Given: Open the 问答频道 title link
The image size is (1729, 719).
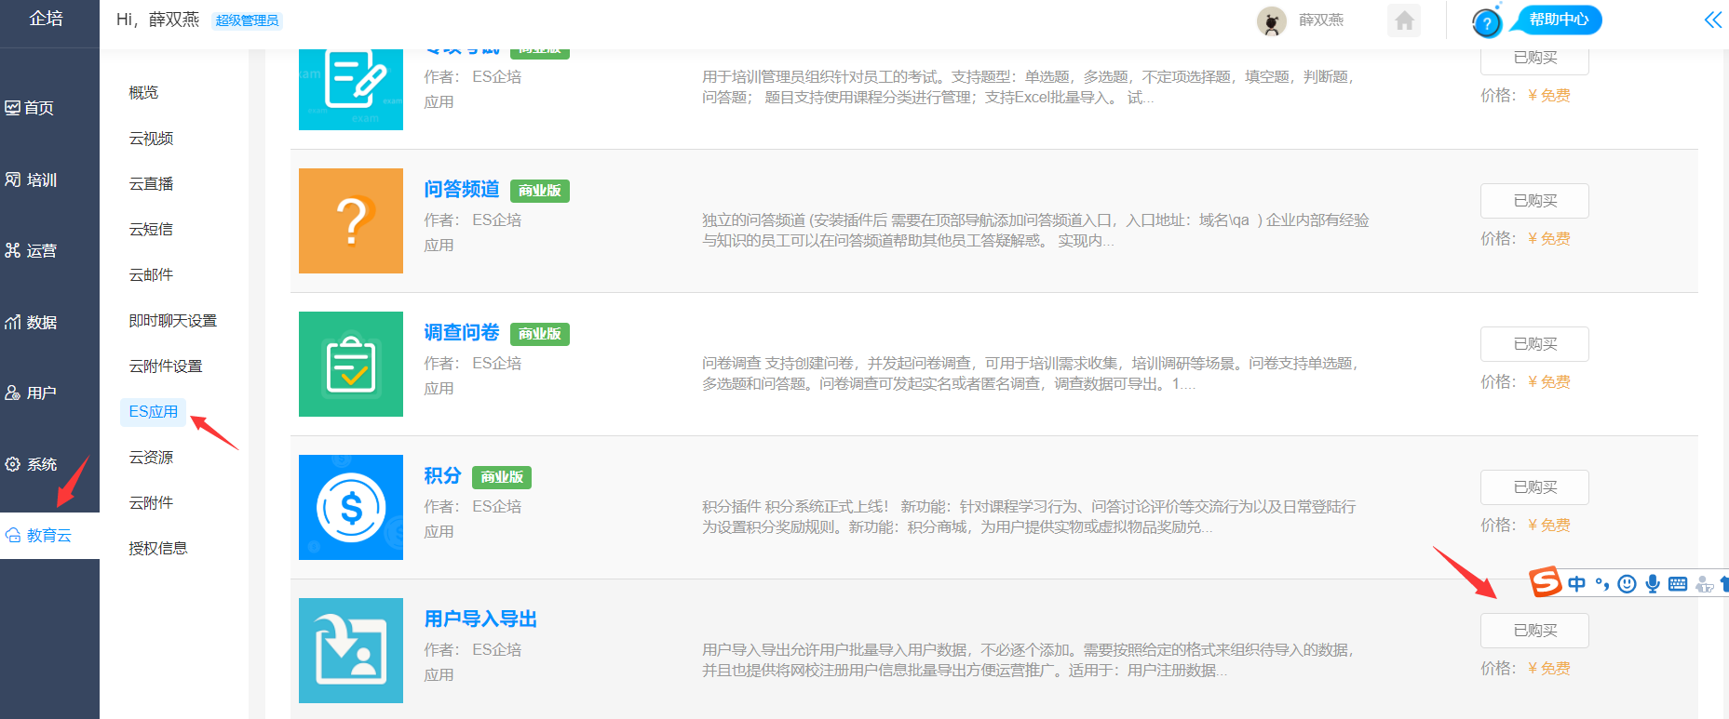Looking at the screenshot, I should pos(462,190).
